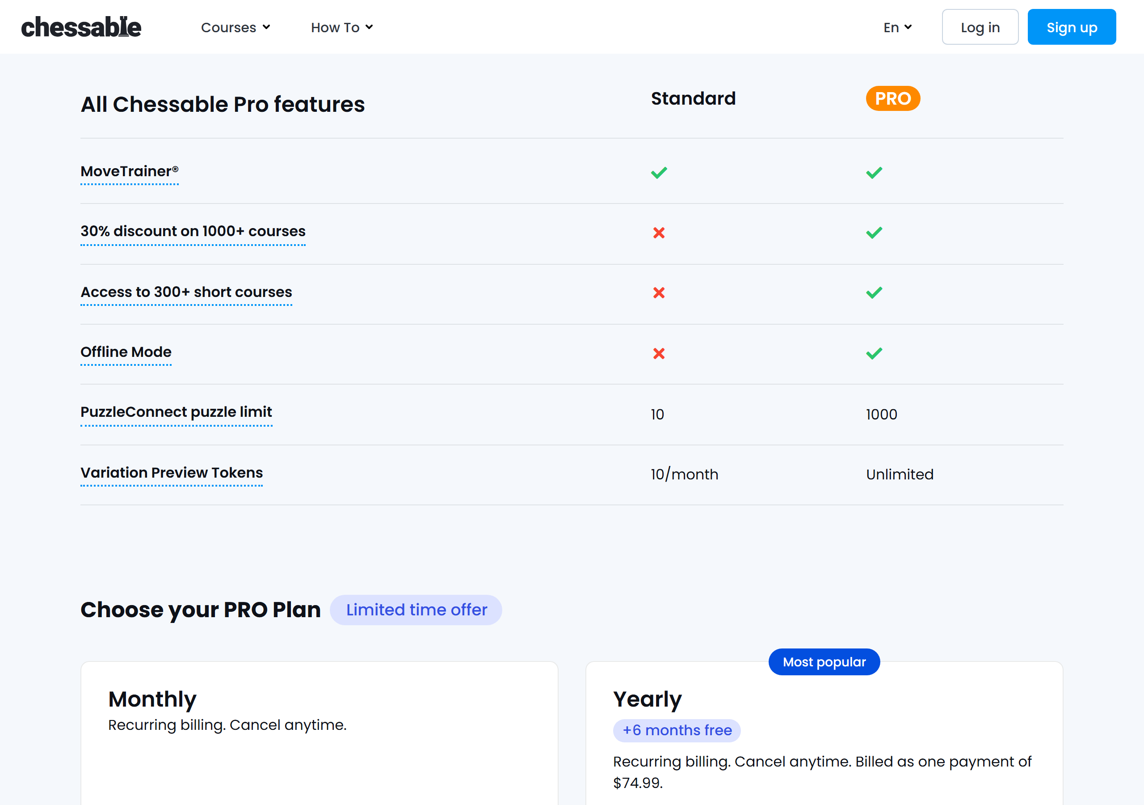Click the PRO puzzle limit value 1000
The image size is (1144, 805).
click(881, 415)
